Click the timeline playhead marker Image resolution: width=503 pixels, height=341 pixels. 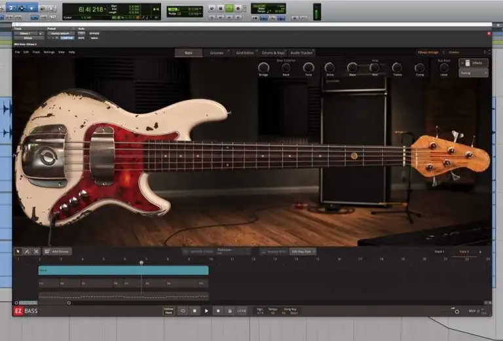[141, 263]
